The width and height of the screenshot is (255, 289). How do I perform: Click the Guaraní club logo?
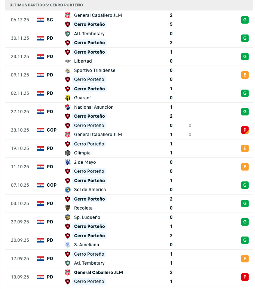click(x=68, y=98)
